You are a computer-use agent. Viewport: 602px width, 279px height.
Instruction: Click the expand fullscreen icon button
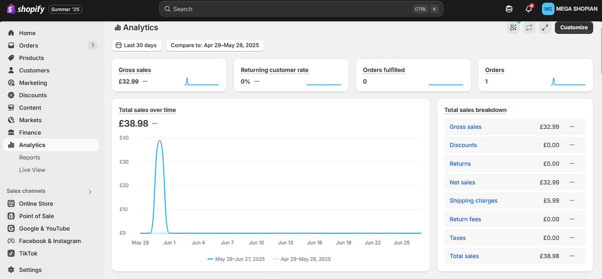click(x=545, y=27)
